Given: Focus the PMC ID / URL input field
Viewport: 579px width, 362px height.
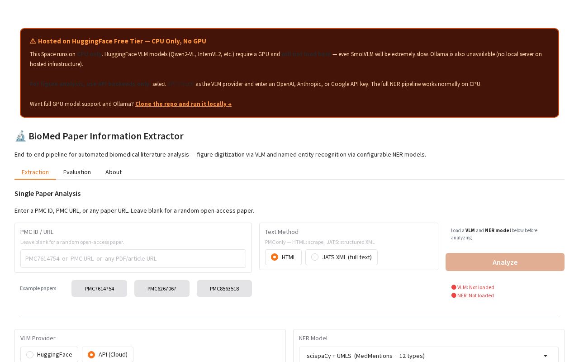Looking at the screenshot, I should 133,258.
